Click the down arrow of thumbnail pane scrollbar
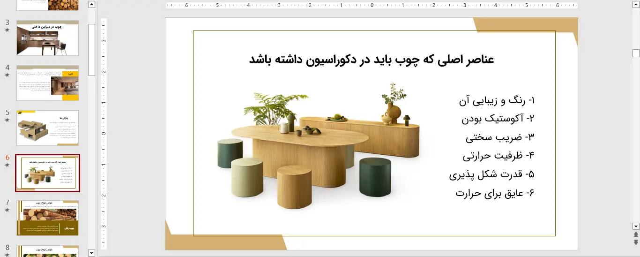 [x=91, y=253]
